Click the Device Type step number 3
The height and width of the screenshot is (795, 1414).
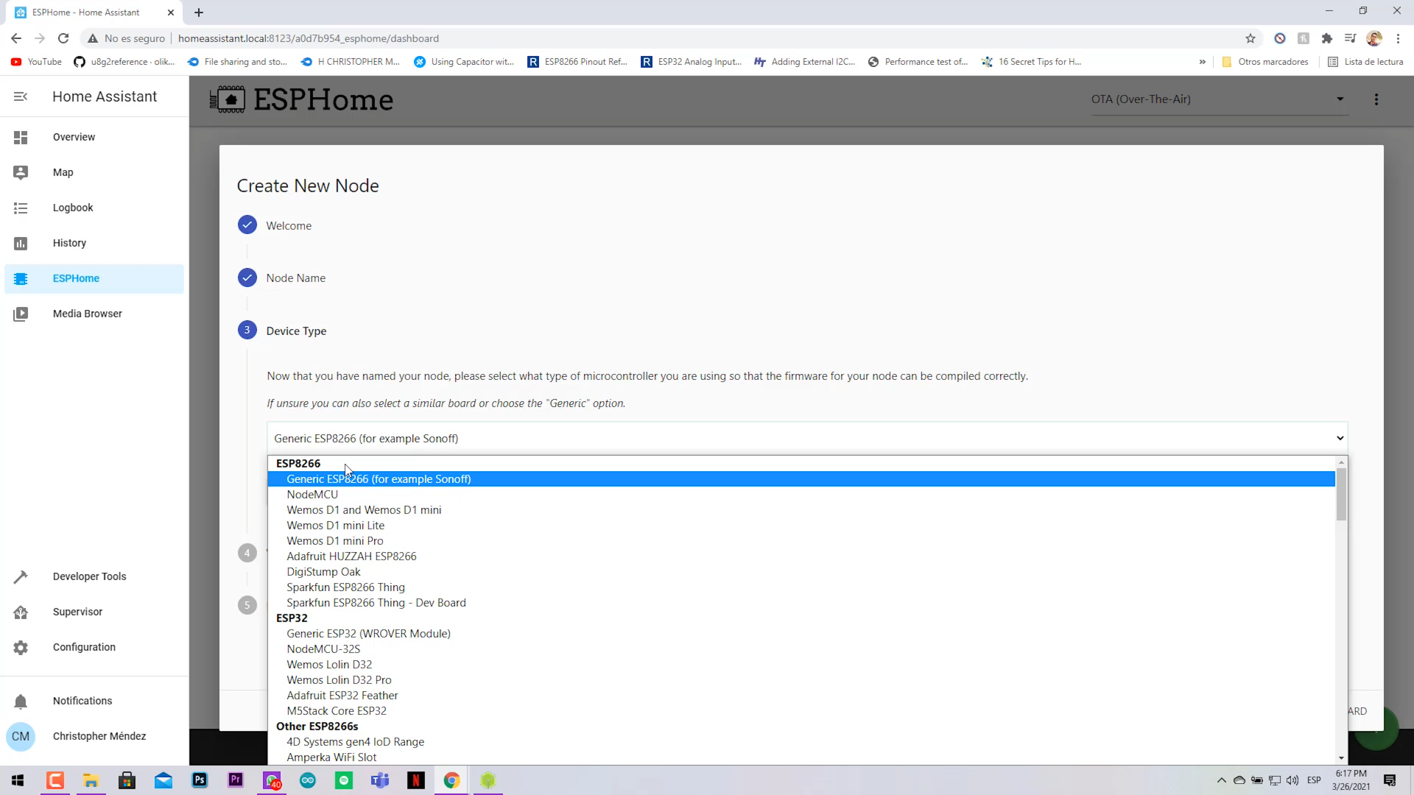click(x=247, y=331)
